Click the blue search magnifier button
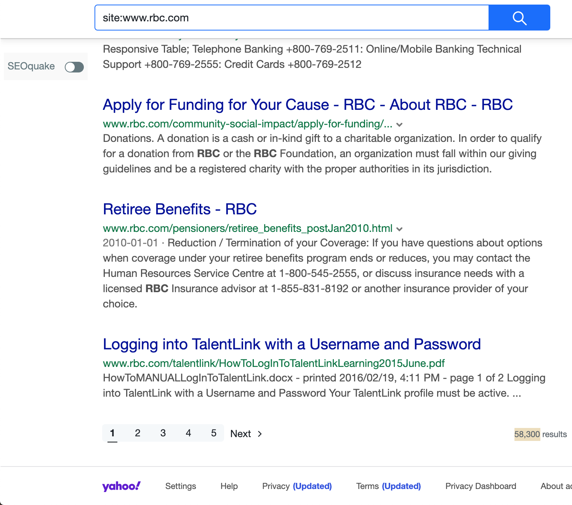The image size is (572, 505). [519, 18]
